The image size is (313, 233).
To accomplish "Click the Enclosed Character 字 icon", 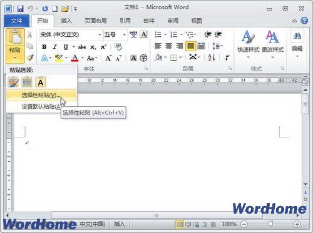I will point(143,58).
